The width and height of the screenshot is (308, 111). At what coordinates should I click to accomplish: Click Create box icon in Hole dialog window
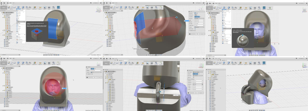pos(121,7)
